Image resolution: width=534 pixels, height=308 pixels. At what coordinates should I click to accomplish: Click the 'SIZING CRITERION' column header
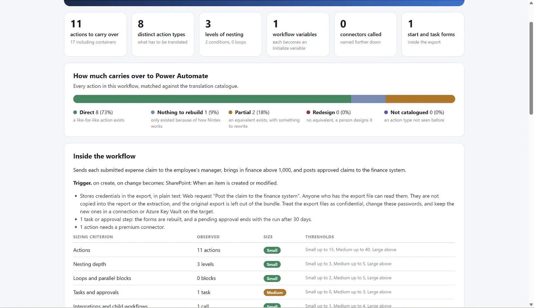tap(93, 237)
